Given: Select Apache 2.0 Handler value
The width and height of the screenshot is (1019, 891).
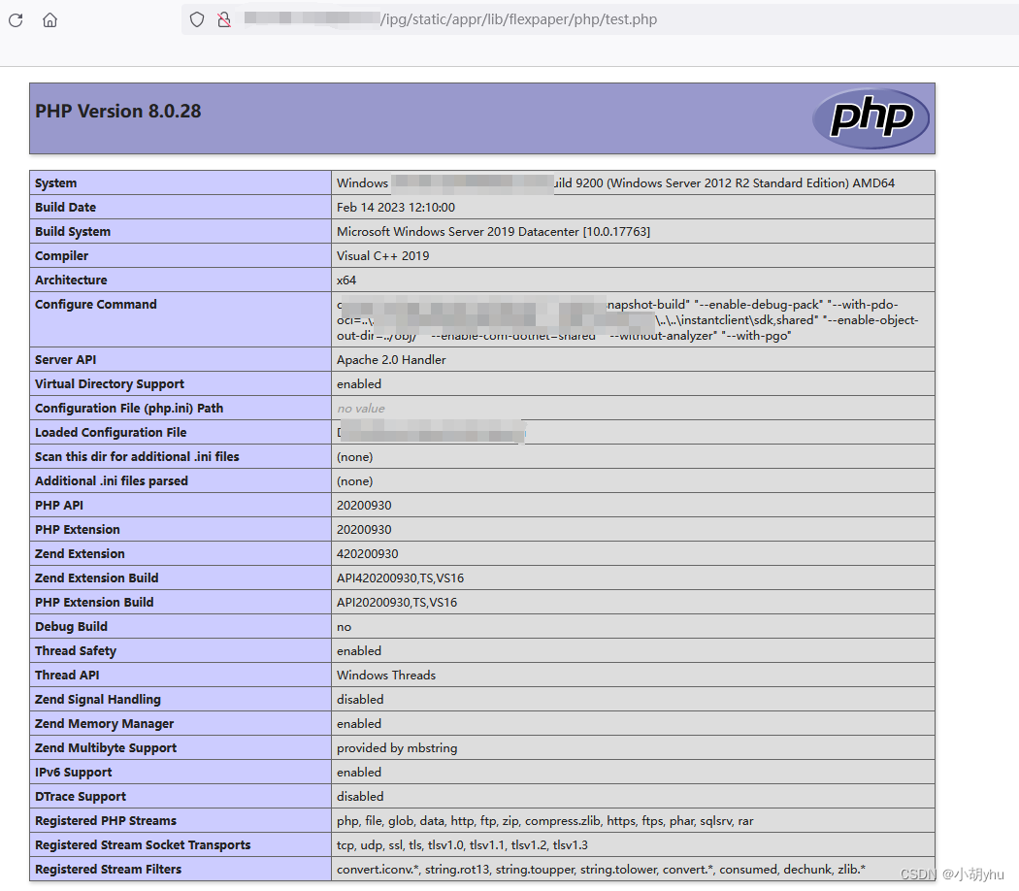Looking at the screenshot, I should coord(391,359).
